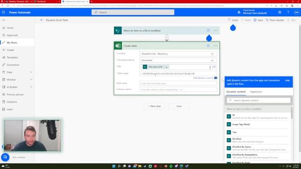
Task: Click the Test toolbar button
Action: (x=291, y=20)
